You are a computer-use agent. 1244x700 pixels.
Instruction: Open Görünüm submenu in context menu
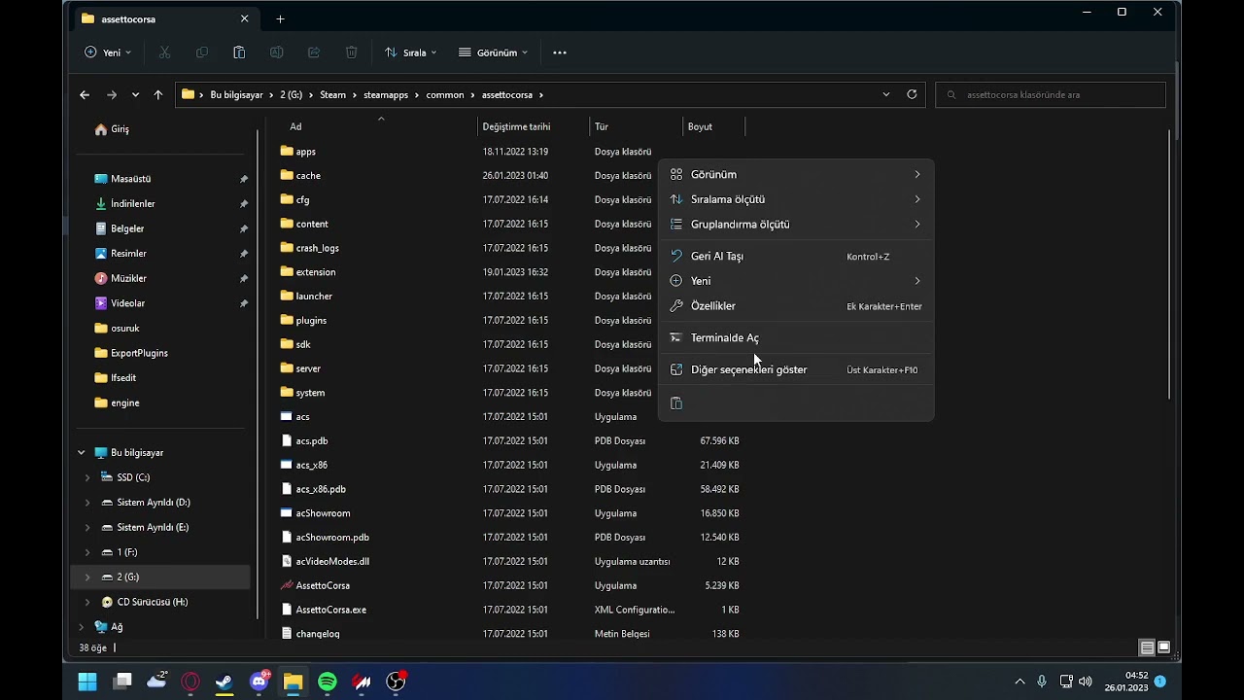[796, 175]
